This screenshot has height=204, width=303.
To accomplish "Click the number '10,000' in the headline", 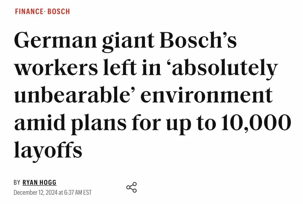I will 256,123.
